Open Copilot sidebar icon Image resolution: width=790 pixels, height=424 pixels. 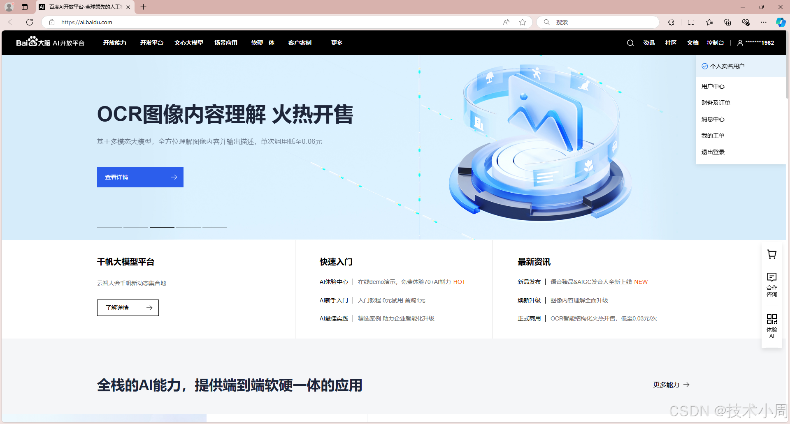point(781,22)
